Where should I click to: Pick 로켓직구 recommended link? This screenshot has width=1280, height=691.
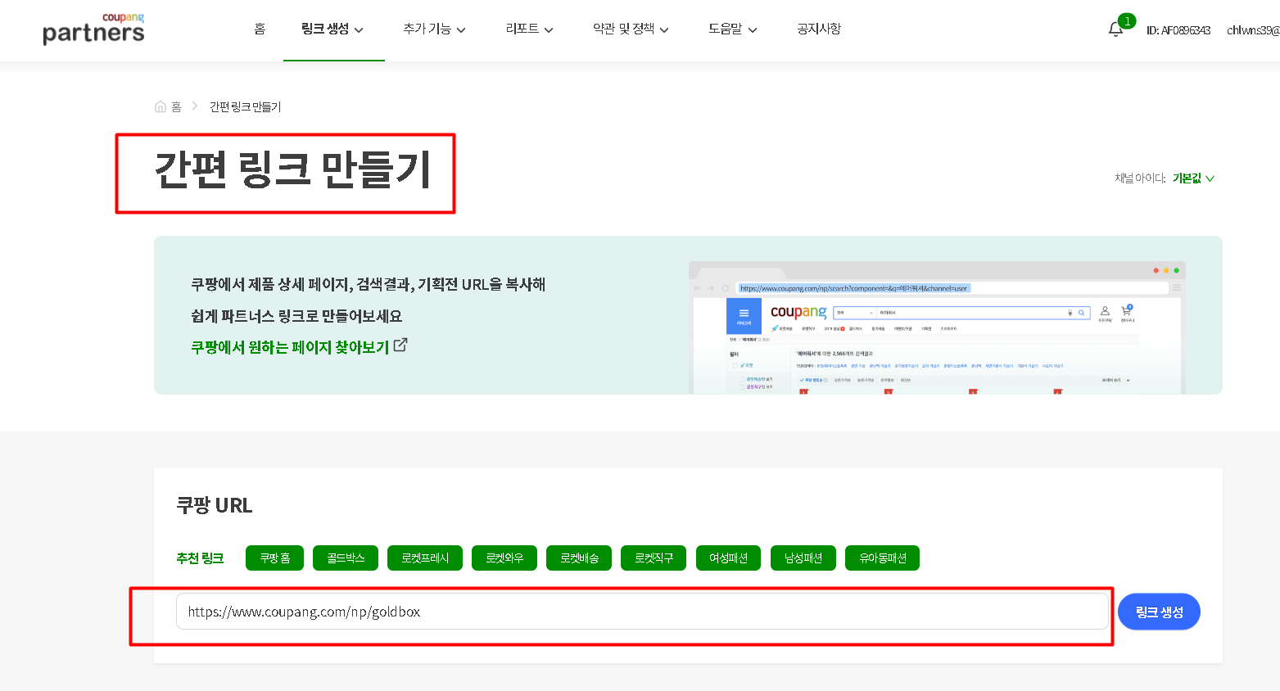[x=654, y=558]
